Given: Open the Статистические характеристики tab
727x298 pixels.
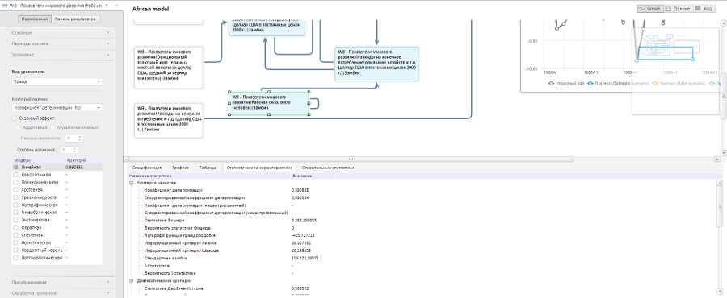Looking at the screenshot, I should (x=258, y=168).
